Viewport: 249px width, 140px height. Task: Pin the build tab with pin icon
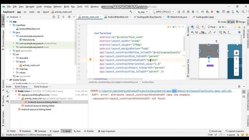tap(7, 96)
